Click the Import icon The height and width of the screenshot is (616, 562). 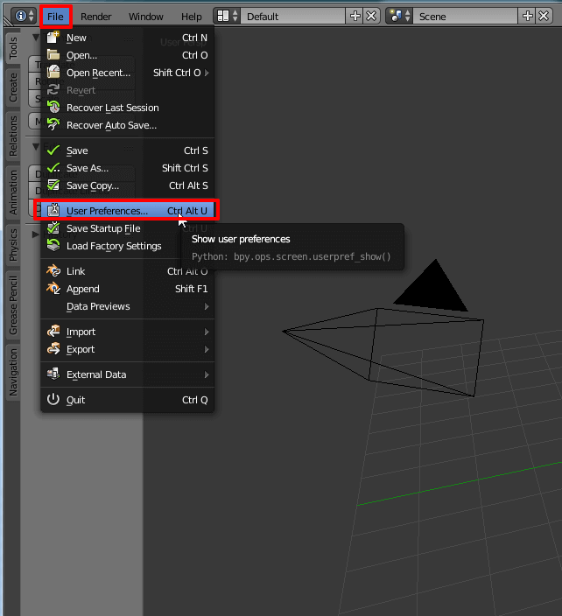pos(53,332)
